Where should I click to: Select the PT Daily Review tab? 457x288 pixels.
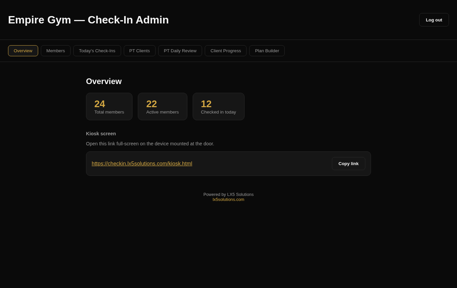(x=180, y=51)
